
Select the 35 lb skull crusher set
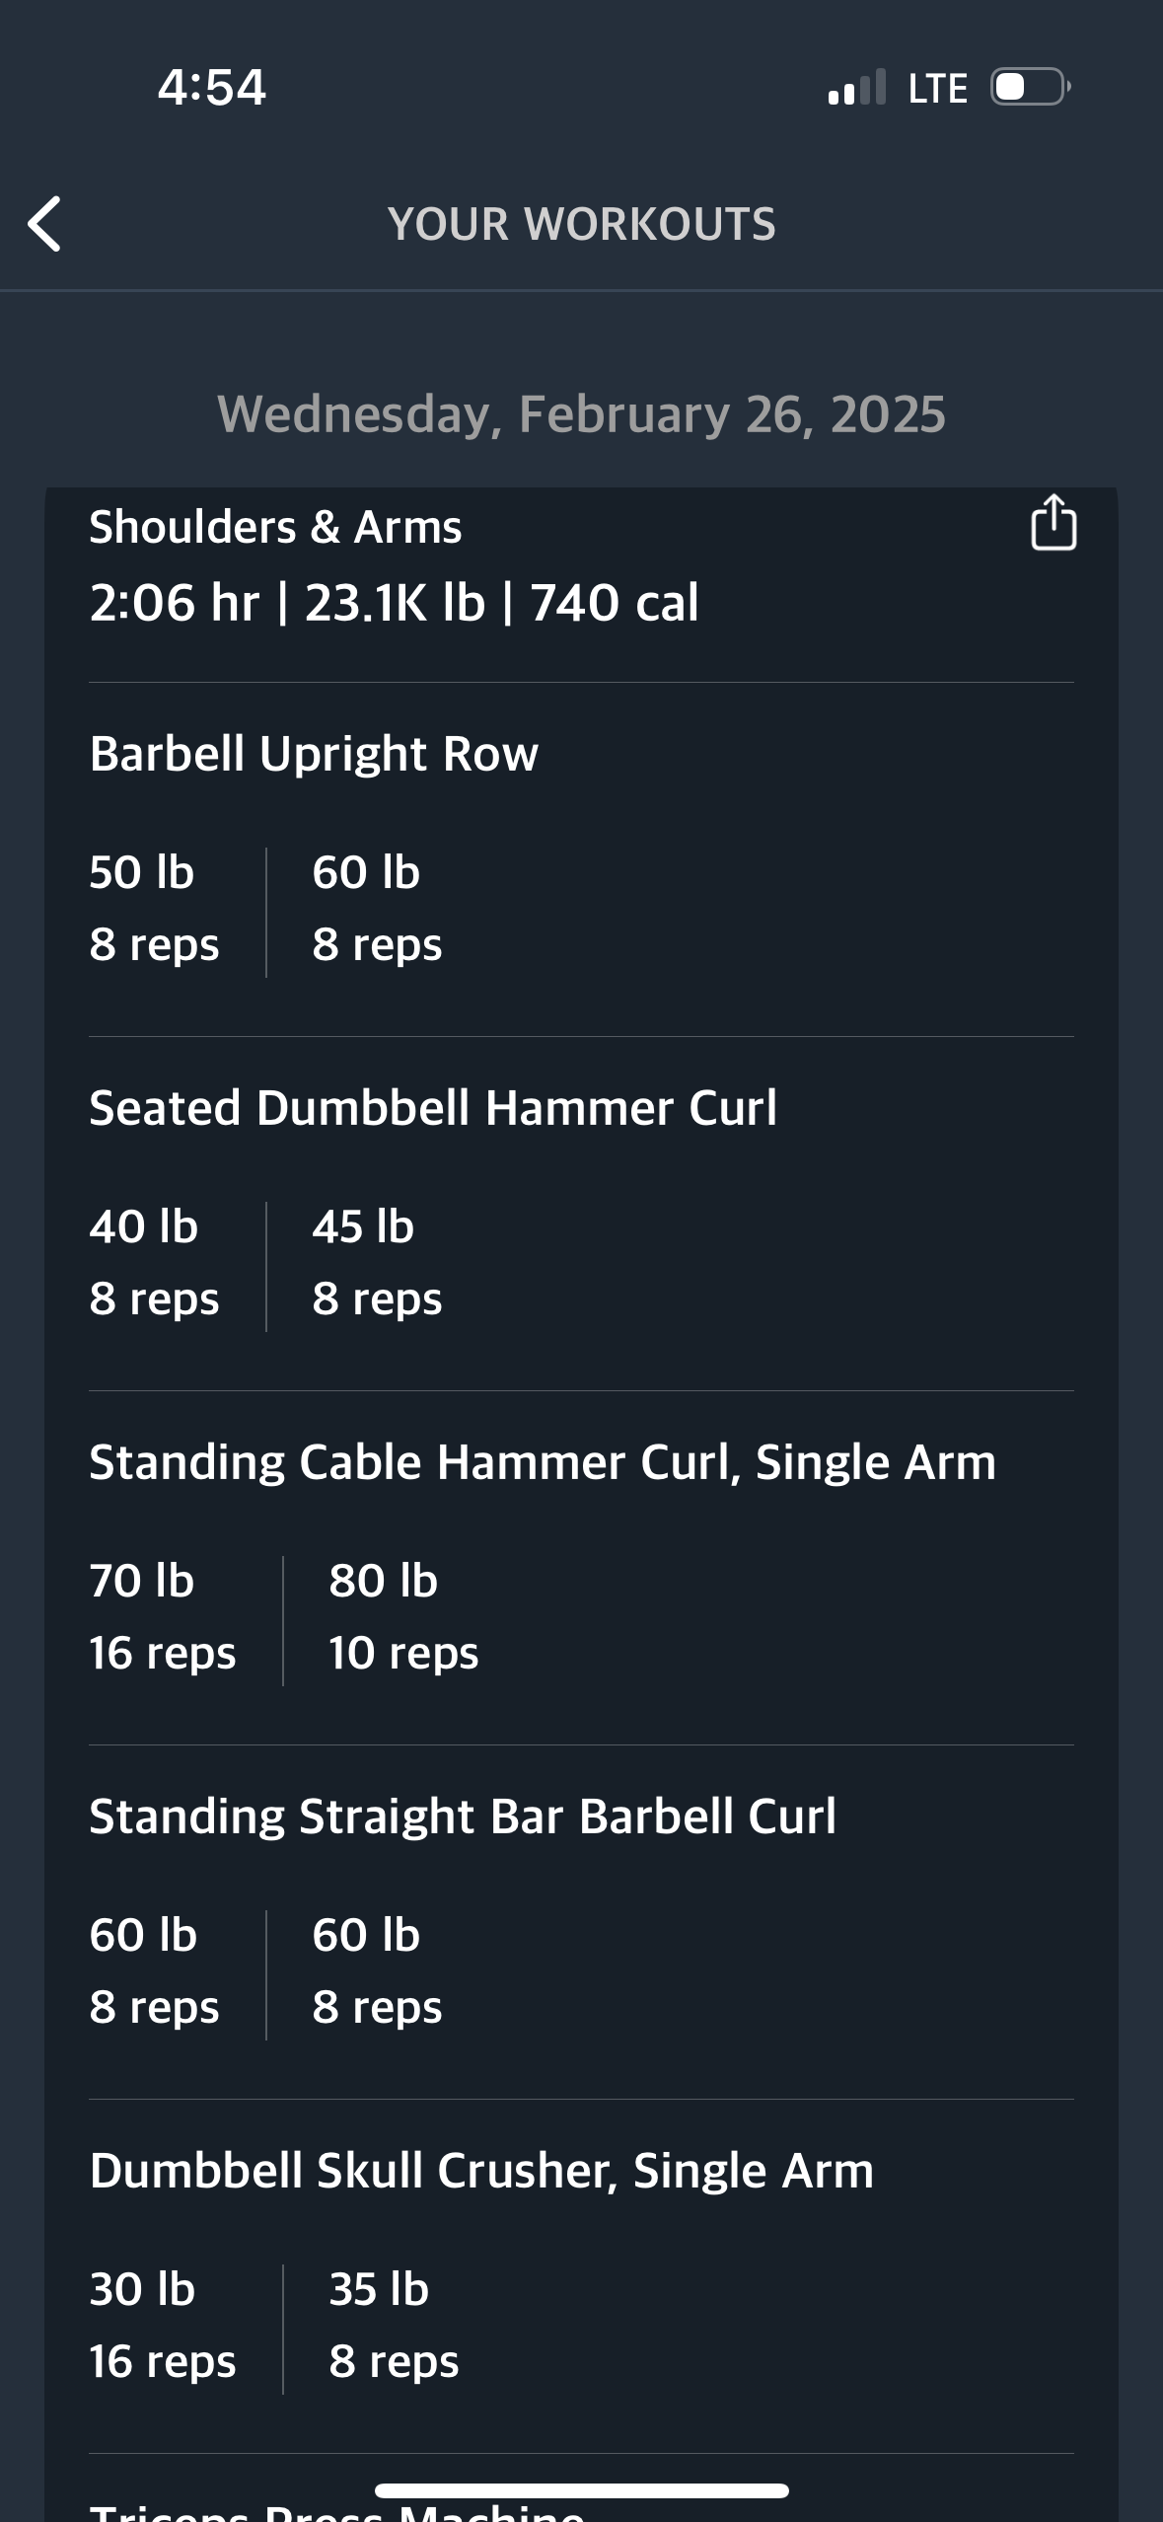(394, 2326)
